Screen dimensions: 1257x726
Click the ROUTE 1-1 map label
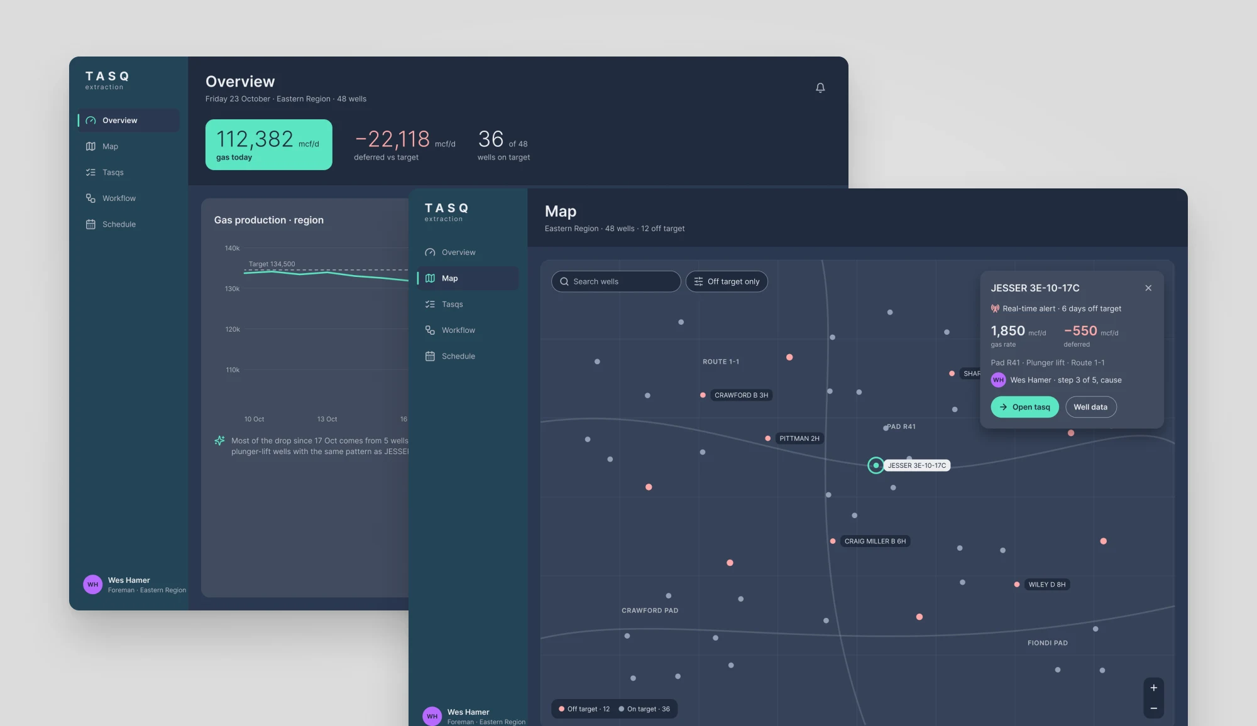721,362
